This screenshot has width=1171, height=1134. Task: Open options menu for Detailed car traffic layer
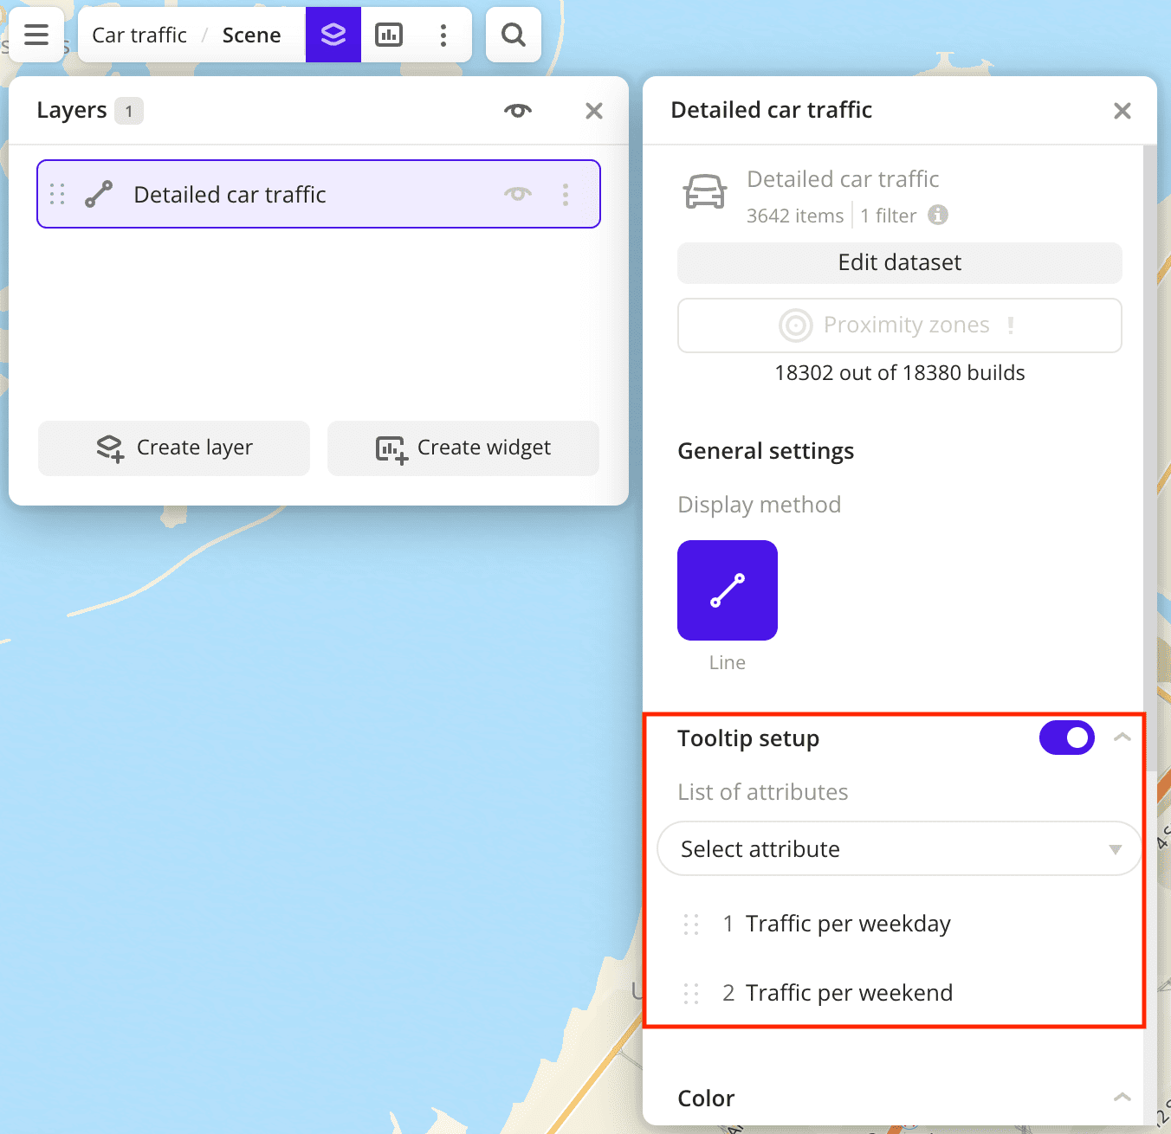(x=566, y=194)
